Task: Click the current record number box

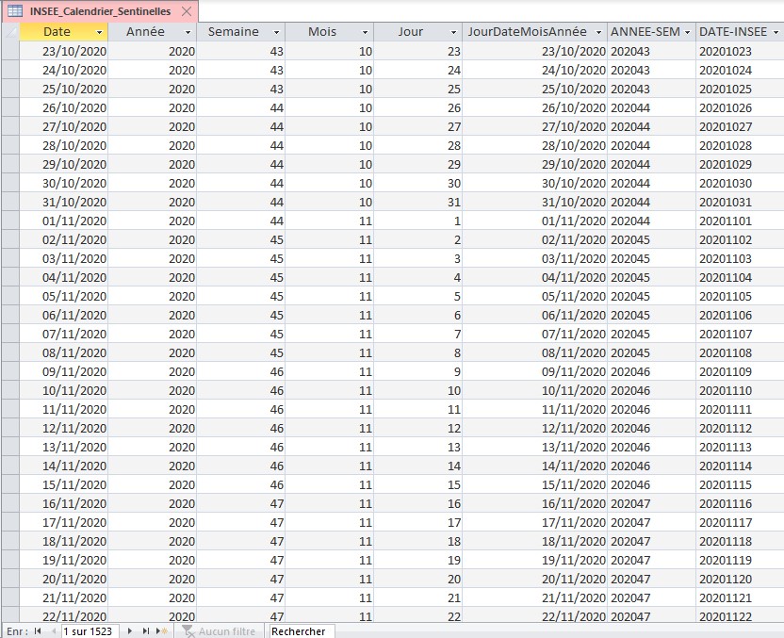Action: [90, 631]
